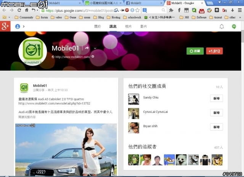
Task: Open the Community bookmarks folder
Action: [x=24, y=17]
